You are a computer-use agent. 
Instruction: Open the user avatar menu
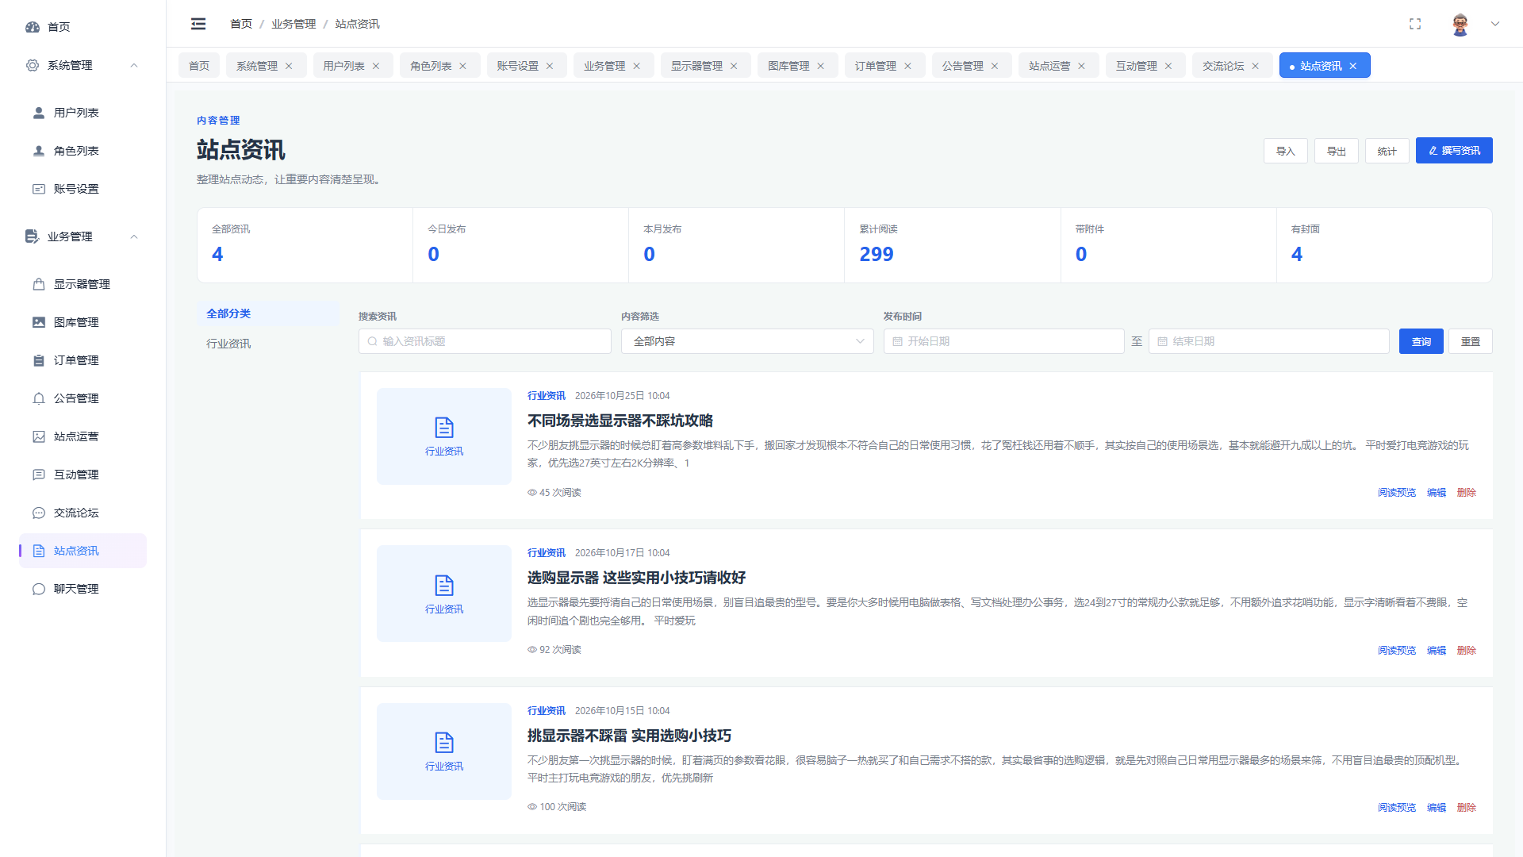click(1460, 24)
